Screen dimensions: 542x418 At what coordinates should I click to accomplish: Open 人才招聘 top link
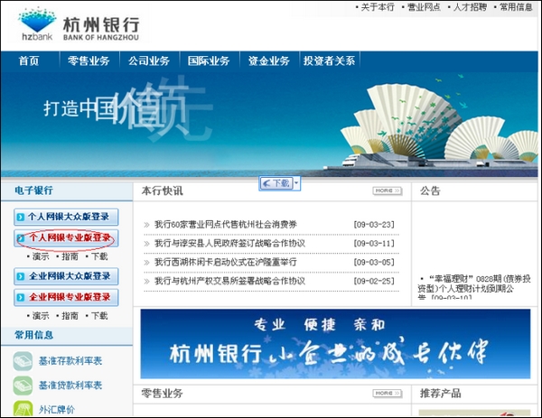(470, 7)
